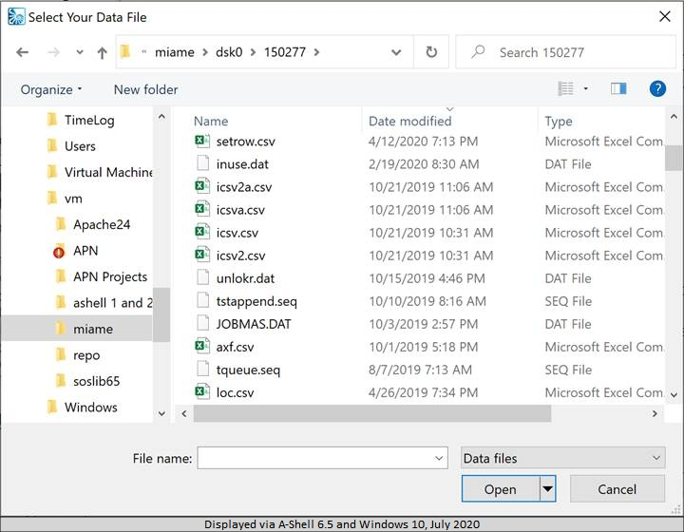
Task: Expand the File name history dropdown
Action: pos(438,458)
